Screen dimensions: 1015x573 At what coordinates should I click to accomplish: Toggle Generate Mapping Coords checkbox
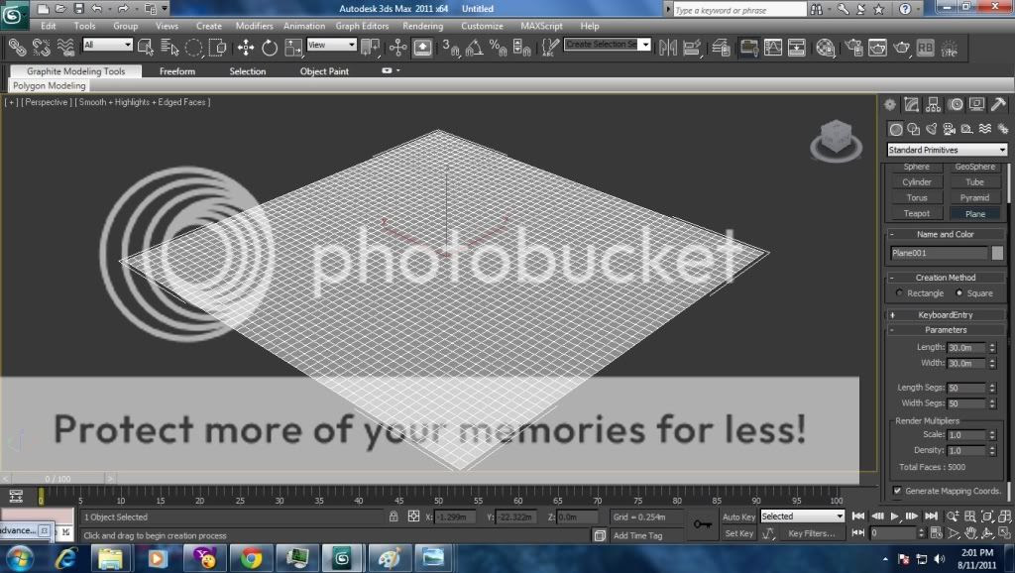[897, 490]
